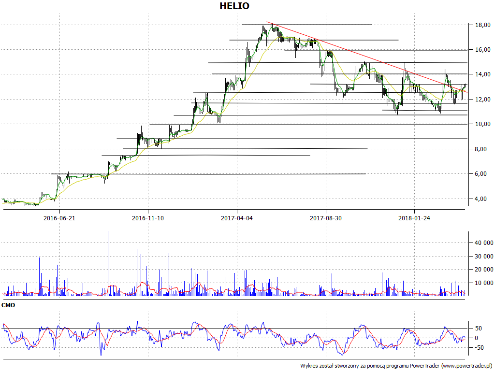
Task: Click the CMO indicator label
Action: tap(8, 305)
